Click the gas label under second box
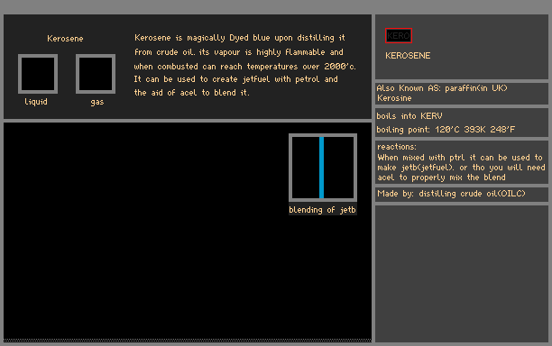552x346 pixels. point(97,103)
